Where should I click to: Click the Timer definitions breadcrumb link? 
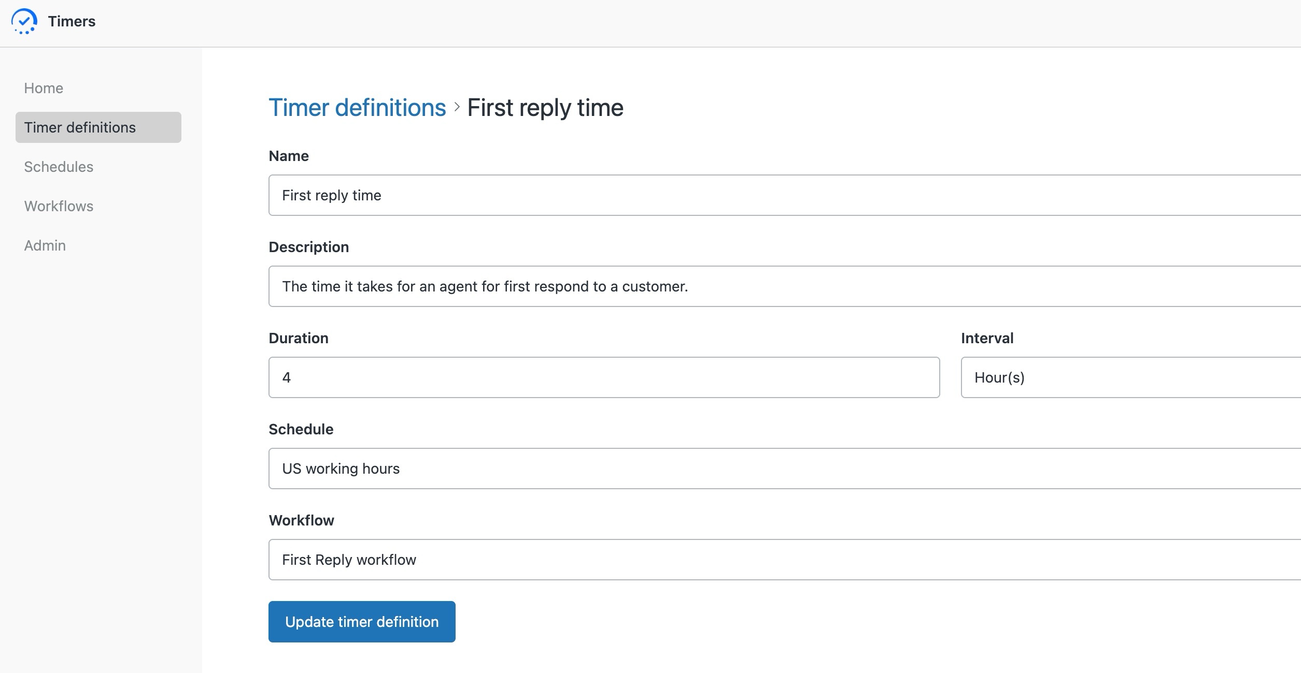click(x=357, y=108)
